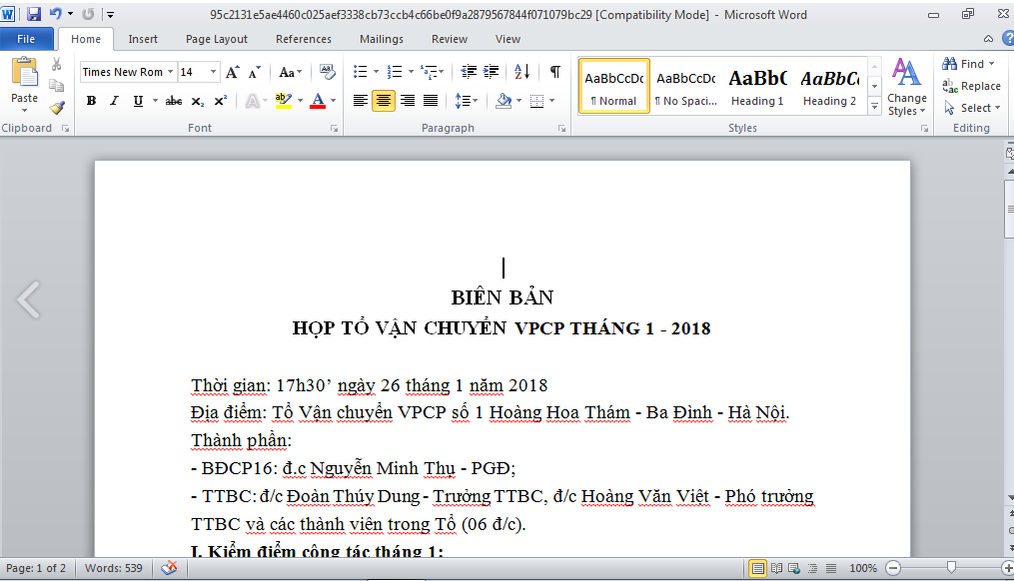Viewport: 1014px width, 581px height.
Task: Click the Cut scissors icon
Action: 56,65
